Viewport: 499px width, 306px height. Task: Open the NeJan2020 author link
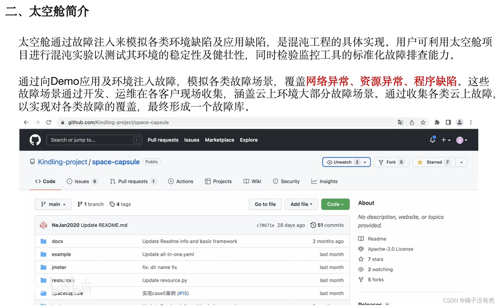(x=66, y=225)
